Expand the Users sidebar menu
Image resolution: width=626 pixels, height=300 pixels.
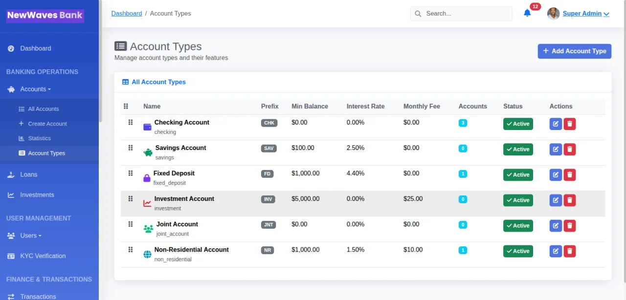tap(30, 236)
